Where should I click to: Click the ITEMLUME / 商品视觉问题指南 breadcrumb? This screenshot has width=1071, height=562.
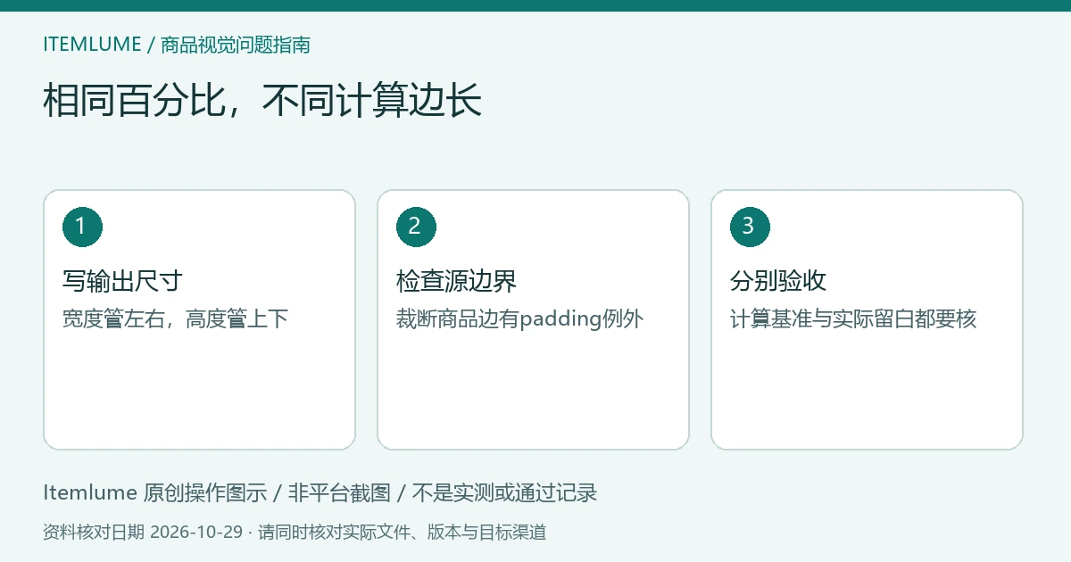click(x=177, y=45)
